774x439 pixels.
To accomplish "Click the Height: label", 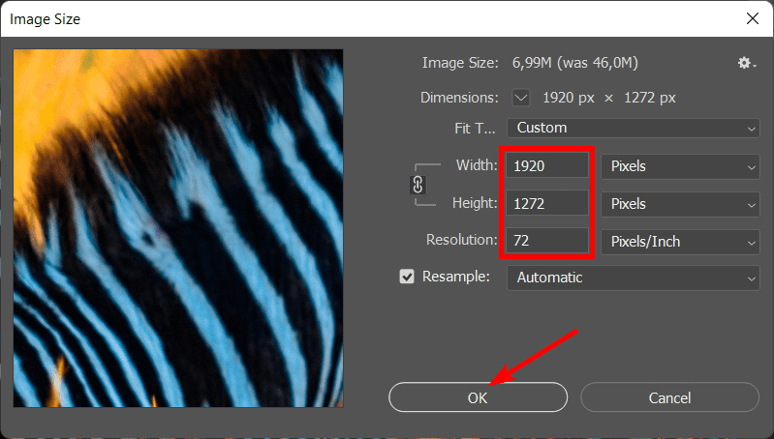I will (x=475, y=203).
